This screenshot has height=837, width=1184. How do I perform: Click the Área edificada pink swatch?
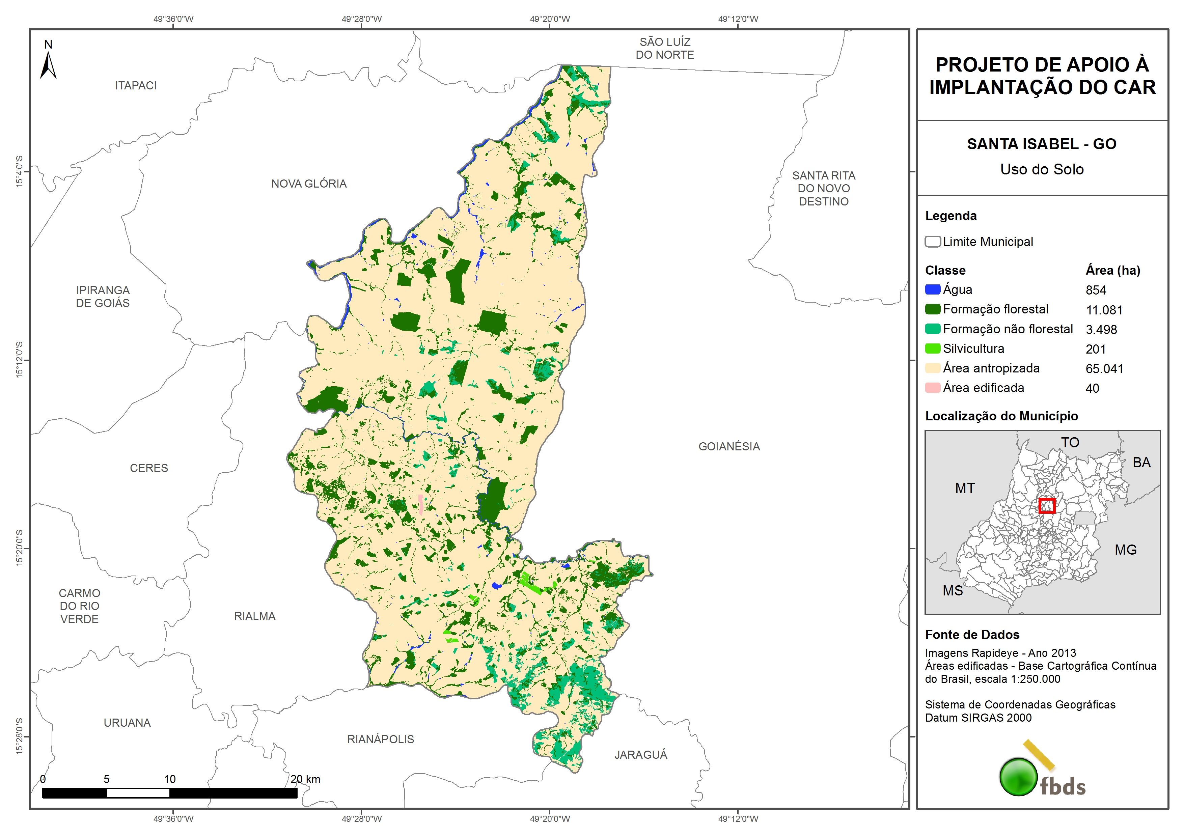point(932,388)
